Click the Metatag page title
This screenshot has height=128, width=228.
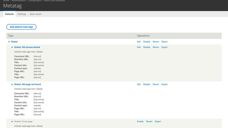13,6
